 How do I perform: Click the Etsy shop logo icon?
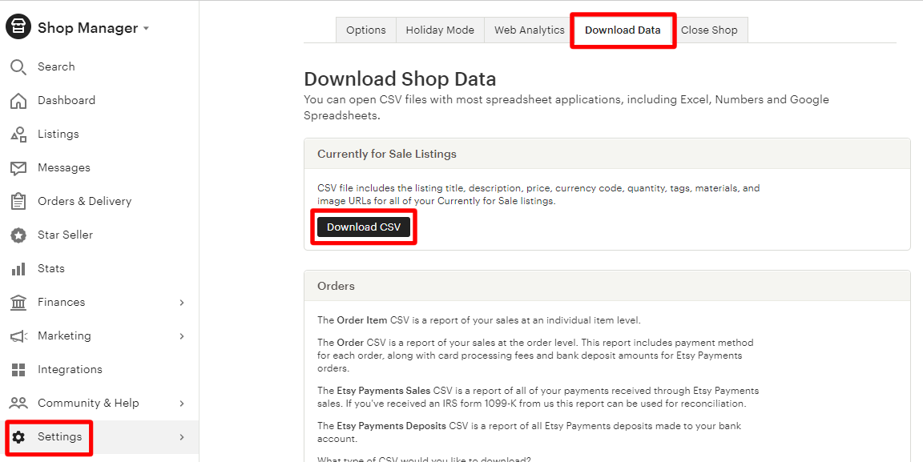click(x=18, y=27)
